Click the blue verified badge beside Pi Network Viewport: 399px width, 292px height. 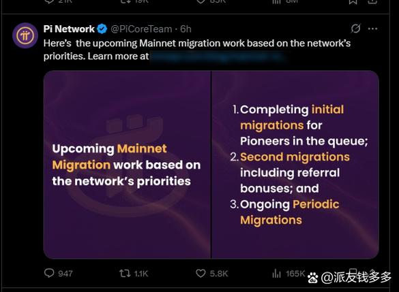coord(102,29)
